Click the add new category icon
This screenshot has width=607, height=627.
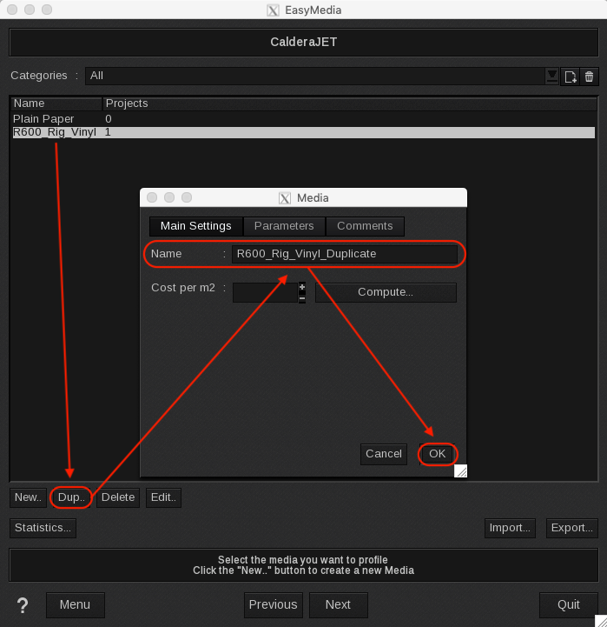(x=571, y=77)
